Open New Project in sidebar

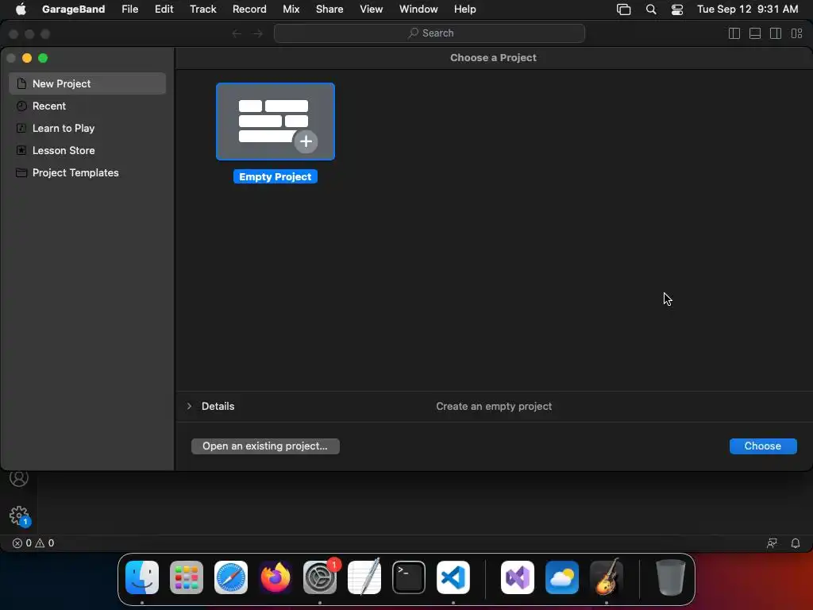[x=87, y=83]
